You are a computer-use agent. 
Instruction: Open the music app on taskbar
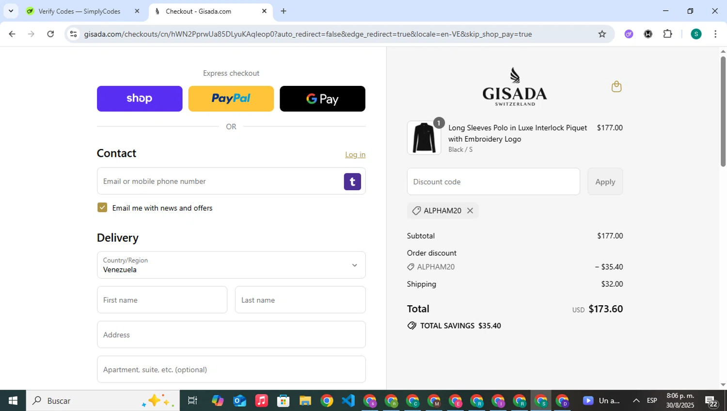tap(261, 401)
